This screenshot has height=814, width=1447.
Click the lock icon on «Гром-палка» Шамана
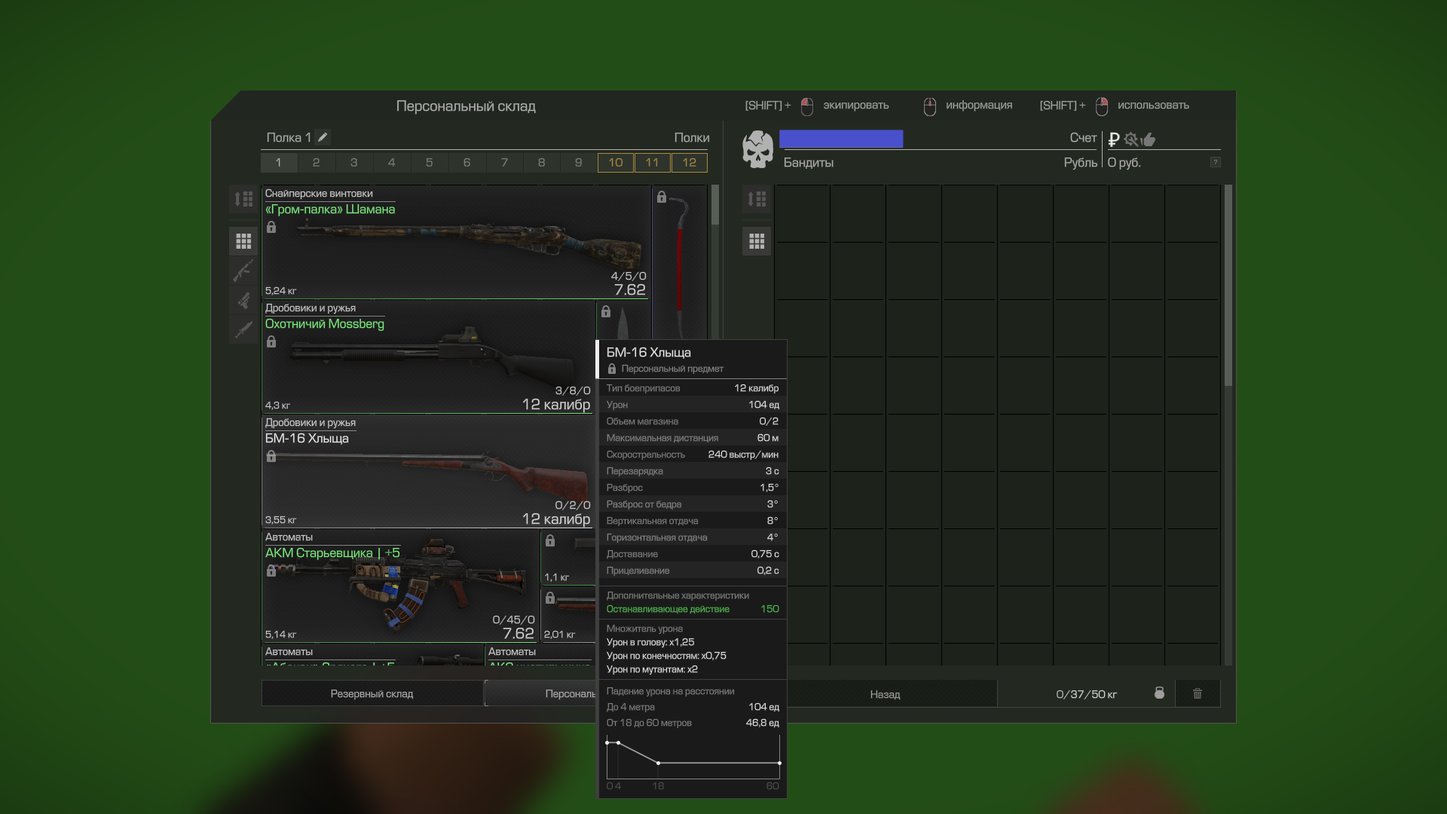[x=271, y=227]
